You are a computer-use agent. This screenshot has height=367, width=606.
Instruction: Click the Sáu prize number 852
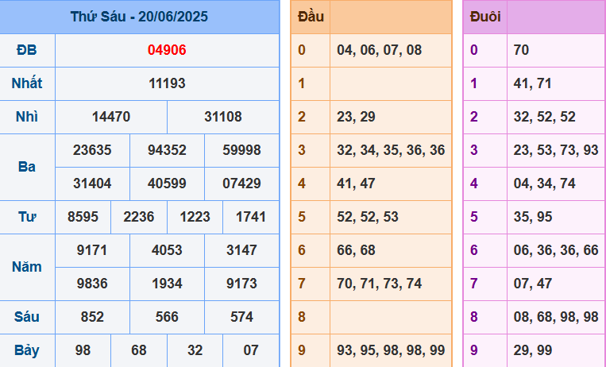pos(92,317)
